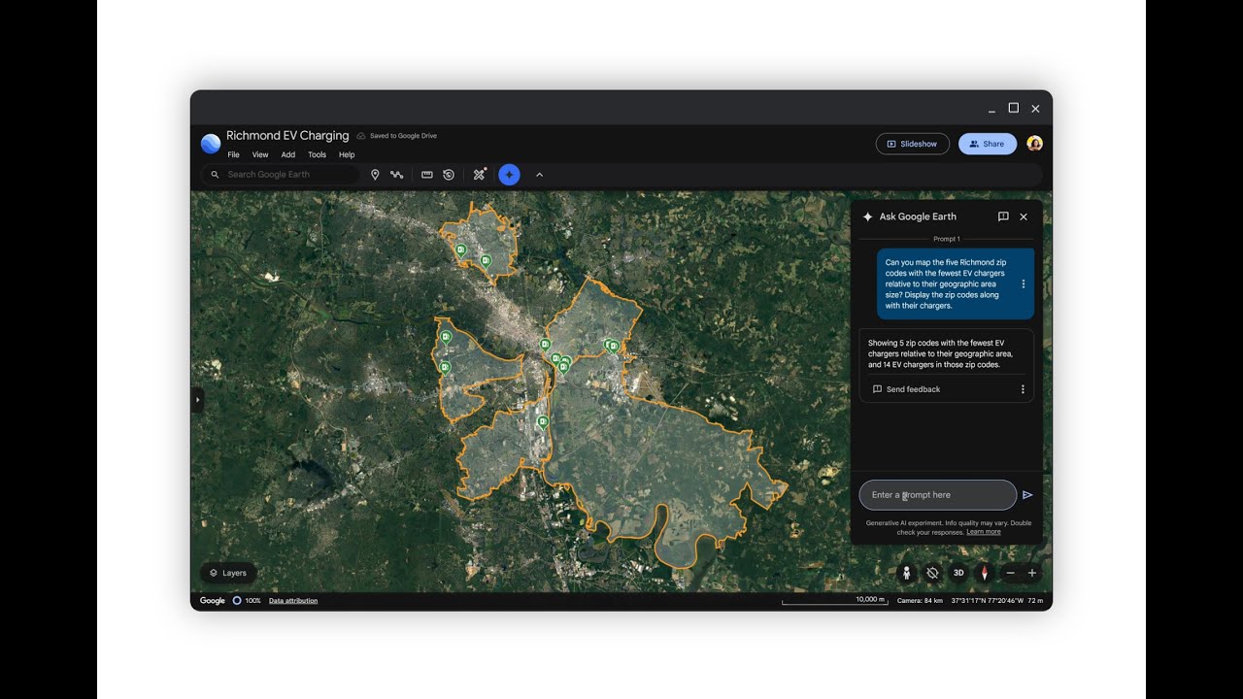This screenshot has width=1243, height=699.
Task: Select the path drawing tool
Action: (398, 174)
